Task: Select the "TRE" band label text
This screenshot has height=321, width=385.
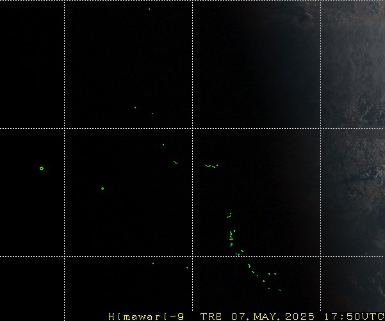Action: [x=211, y=317]
